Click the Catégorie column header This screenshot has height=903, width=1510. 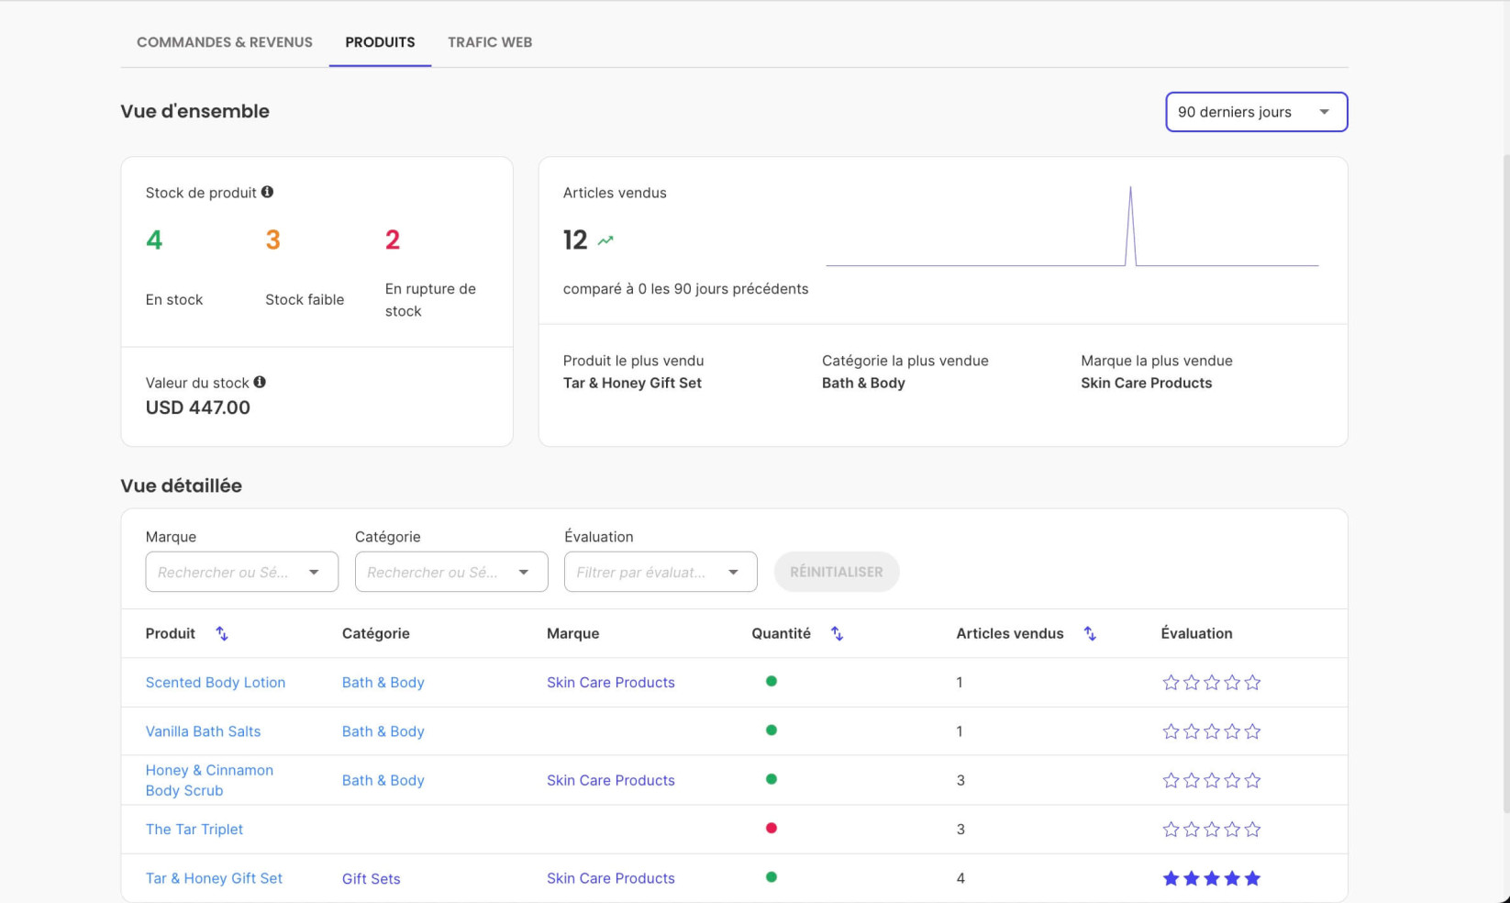click(x=376, y=633)
